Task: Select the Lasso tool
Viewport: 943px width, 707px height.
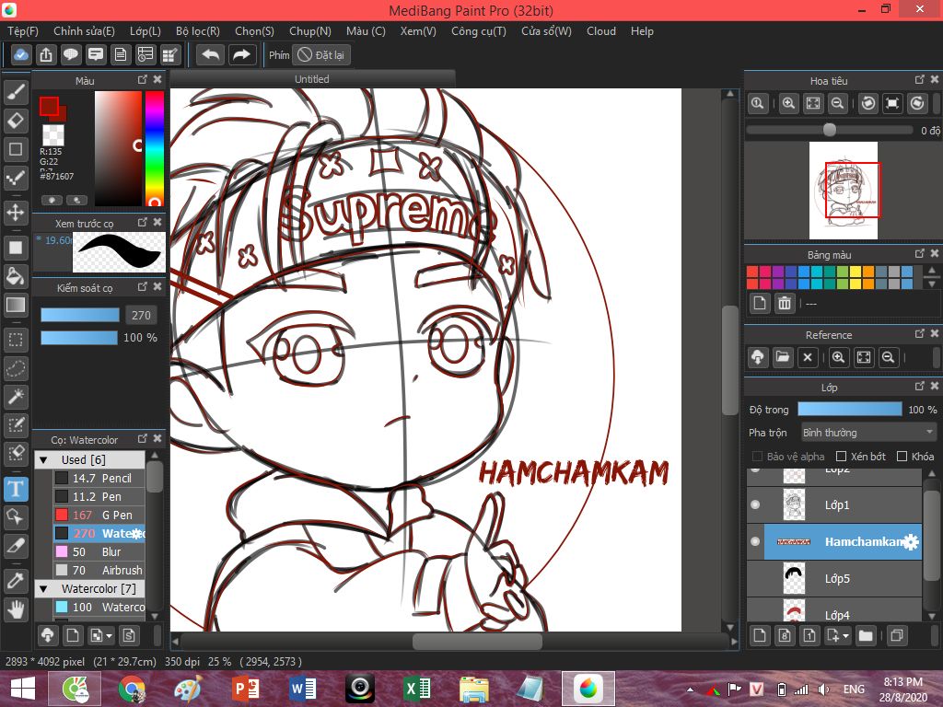Action: (16, 368)
